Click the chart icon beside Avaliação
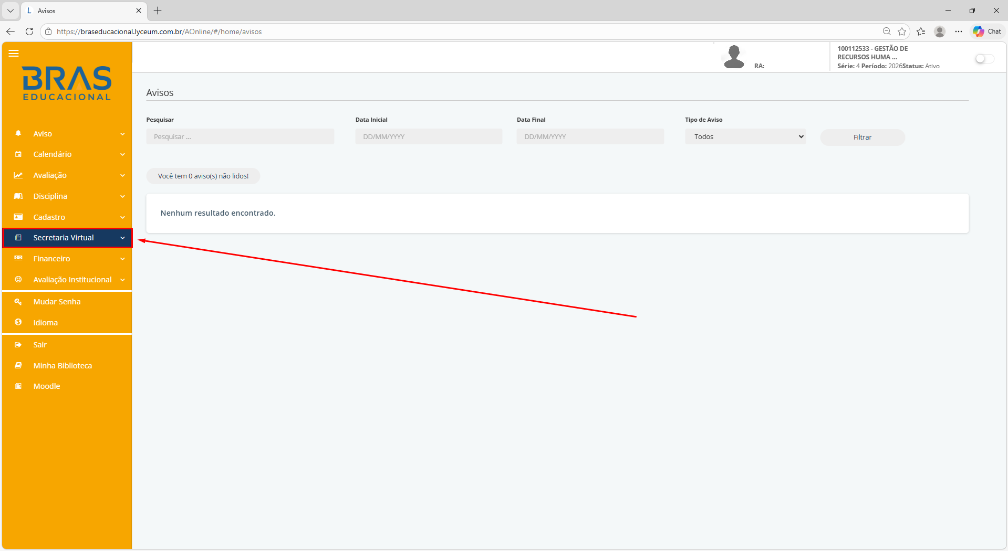The height and width of the screenshot is (551, 1008). (x=18, y=175)
